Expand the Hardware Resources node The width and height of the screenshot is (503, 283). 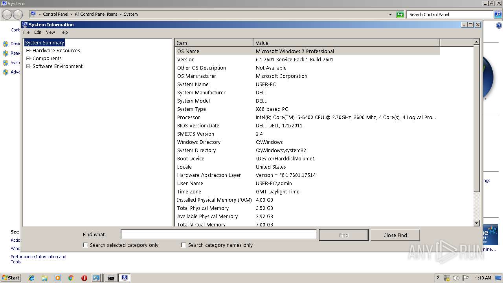tap(28, 50)
